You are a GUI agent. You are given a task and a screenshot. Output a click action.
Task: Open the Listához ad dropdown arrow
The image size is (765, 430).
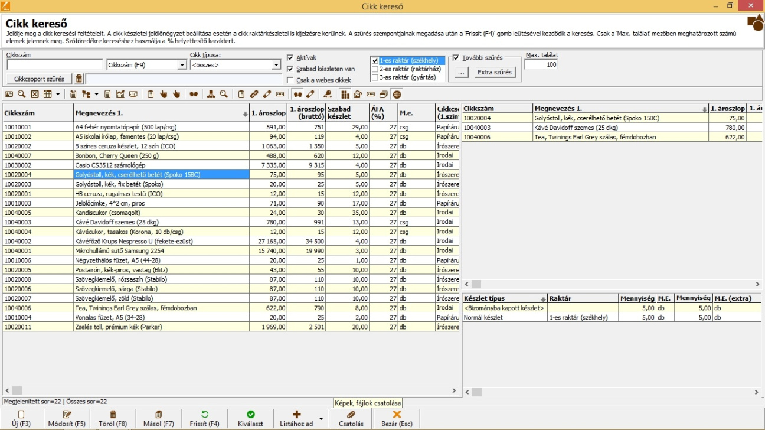pyautogui.click(x=321, y=419)
